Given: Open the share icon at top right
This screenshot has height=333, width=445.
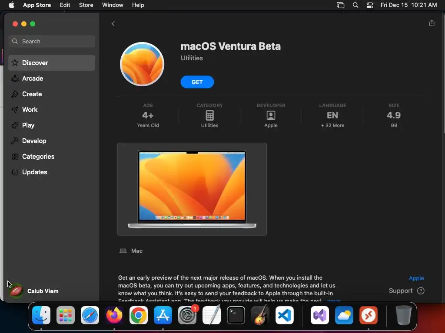Looking at the screenshot, I should pyautogui.click(x=432, y=23).
